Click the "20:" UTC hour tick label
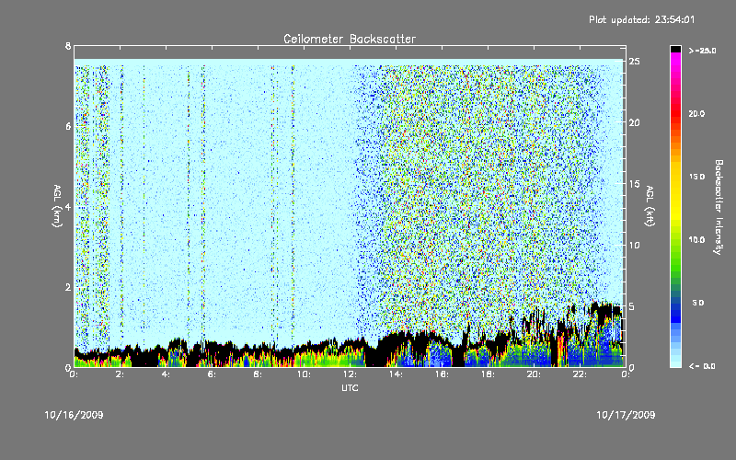Viewport: 736px width, 460px height. [x=534, y=374]
